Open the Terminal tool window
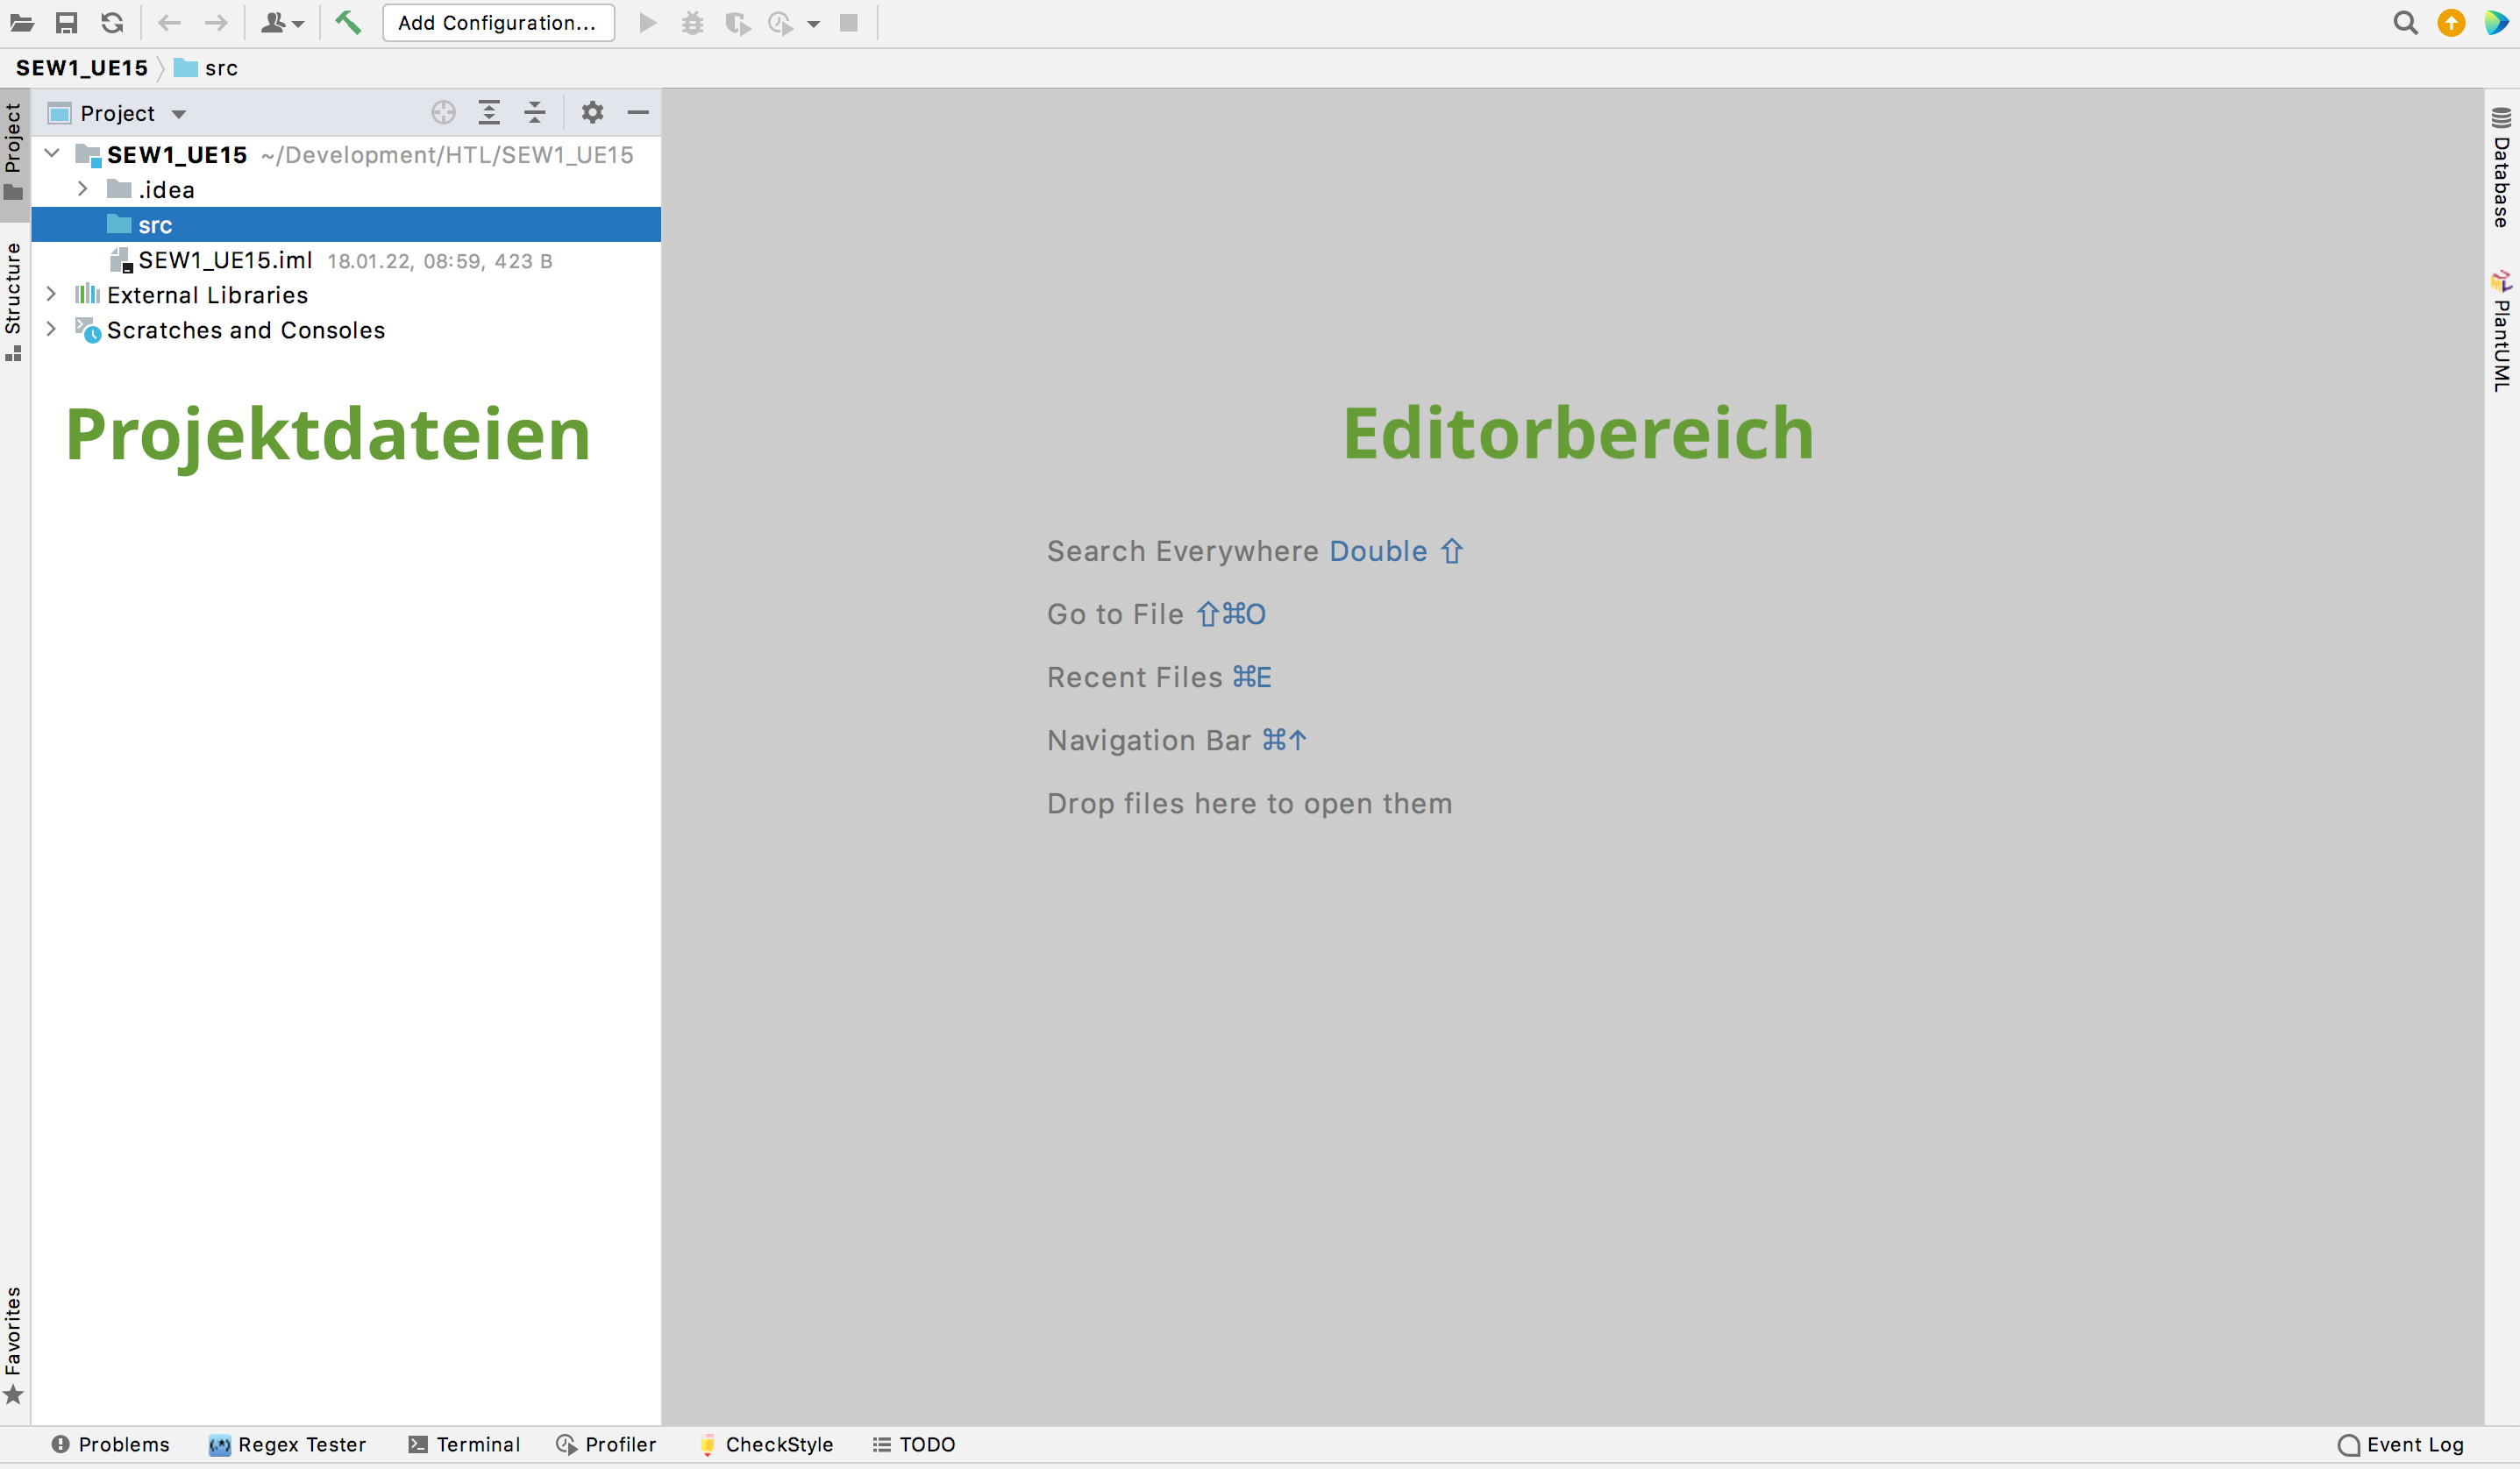This screenshot has height=1469, width=2520. 465,1444
